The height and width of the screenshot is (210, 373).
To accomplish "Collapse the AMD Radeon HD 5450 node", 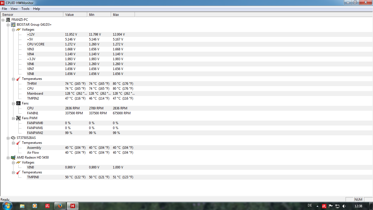I will [8, 157].
